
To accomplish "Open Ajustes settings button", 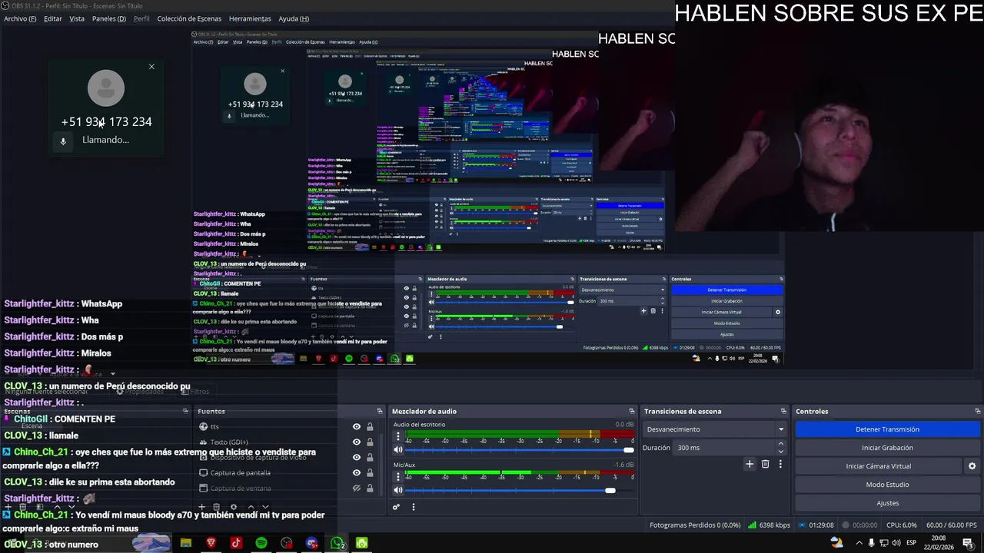I will (887, 503).
